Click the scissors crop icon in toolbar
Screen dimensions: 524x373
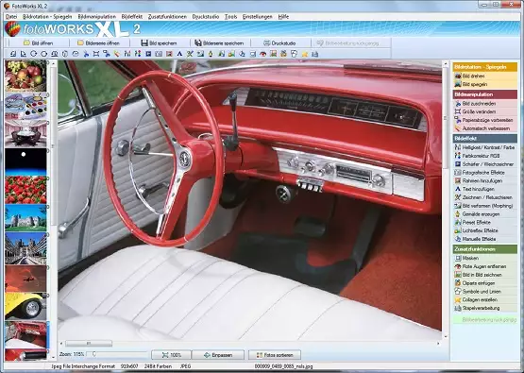[x=86, y=54]
